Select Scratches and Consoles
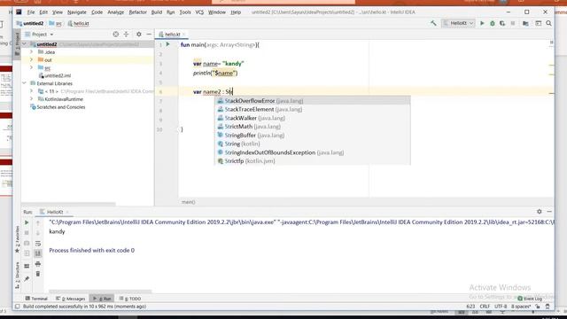 point(58,107)
